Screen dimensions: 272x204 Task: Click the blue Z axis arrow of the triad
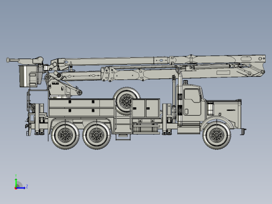(x=21, y=188)
